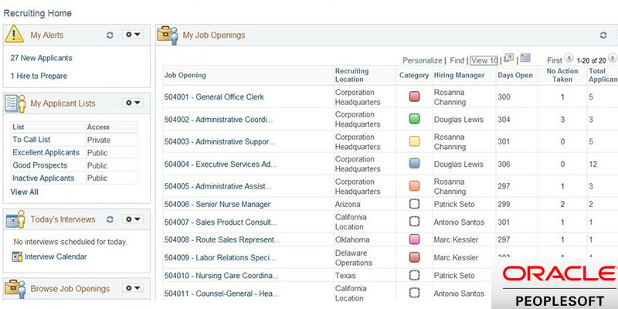The width and height of the screenshot is (618, 309).
Task: Click the Recruiting Home page title
Action: [x=37, y=13]
